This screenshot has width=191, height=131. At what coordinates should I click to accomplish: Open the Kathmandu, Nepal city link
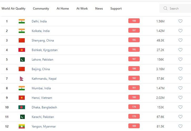click(x=44, y=79)
